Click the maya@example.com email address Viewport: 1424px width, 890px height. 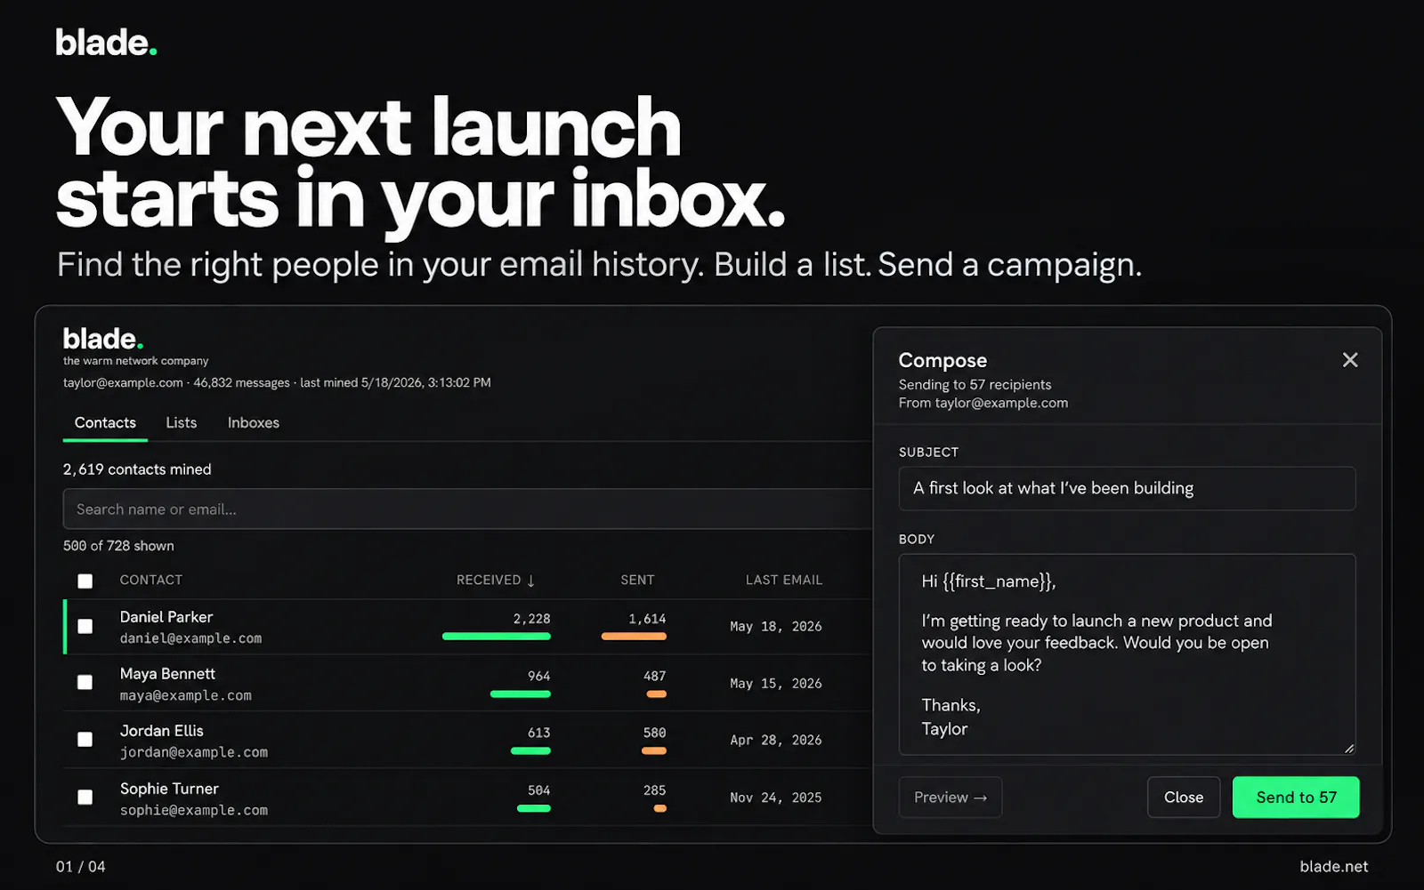(186, 696)
